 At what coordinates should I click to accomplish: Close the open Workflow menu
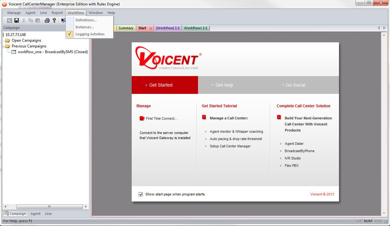[x=76, y=13]
